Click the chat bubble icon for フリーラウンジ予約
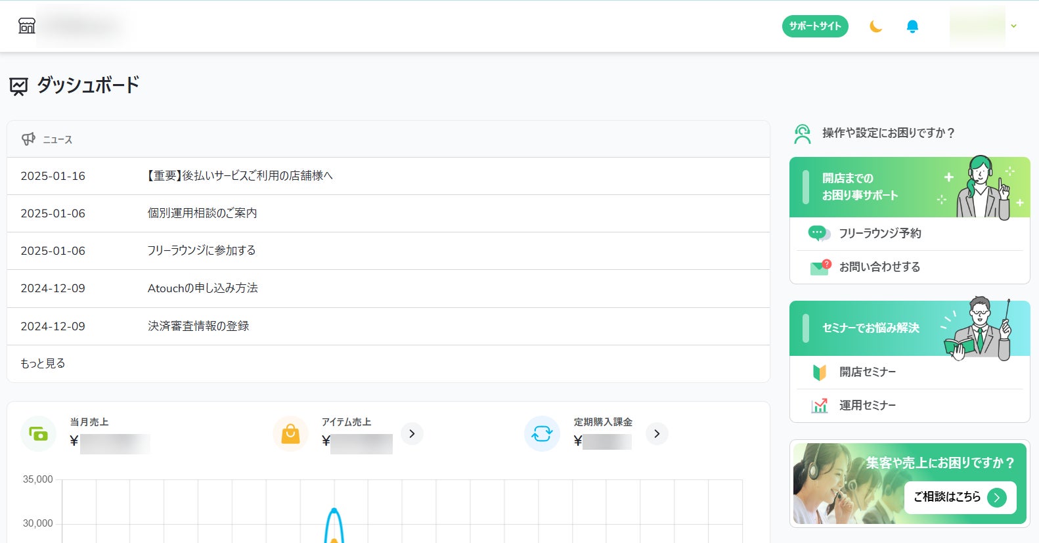 coord(819,234)
